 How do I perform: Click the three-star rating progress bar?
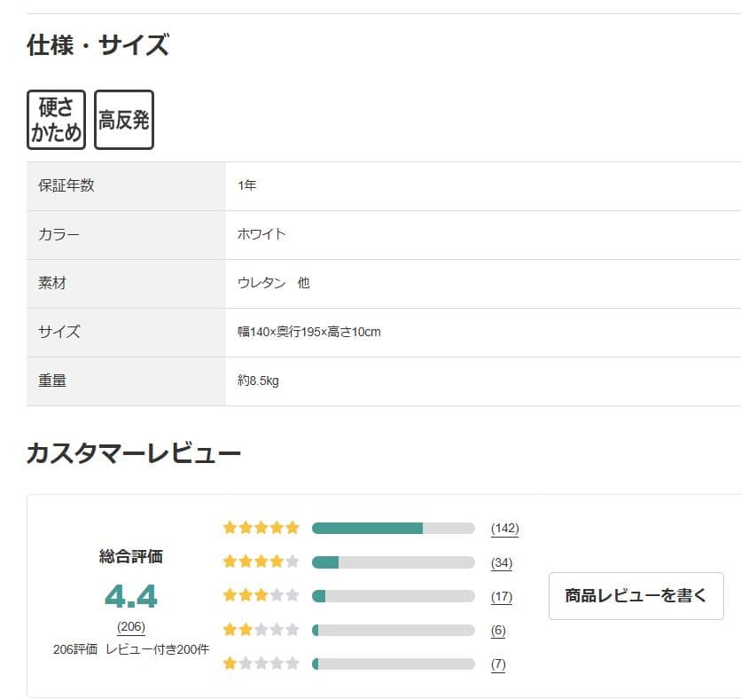(x=394, y=595)
